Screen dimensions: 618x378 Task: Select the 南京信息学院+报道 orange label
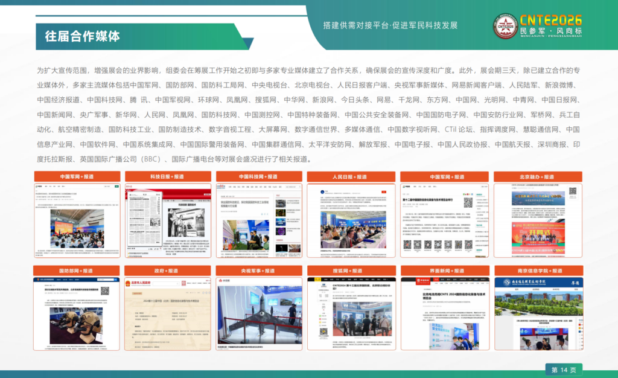pyautogui.click(x=538, y=271)
